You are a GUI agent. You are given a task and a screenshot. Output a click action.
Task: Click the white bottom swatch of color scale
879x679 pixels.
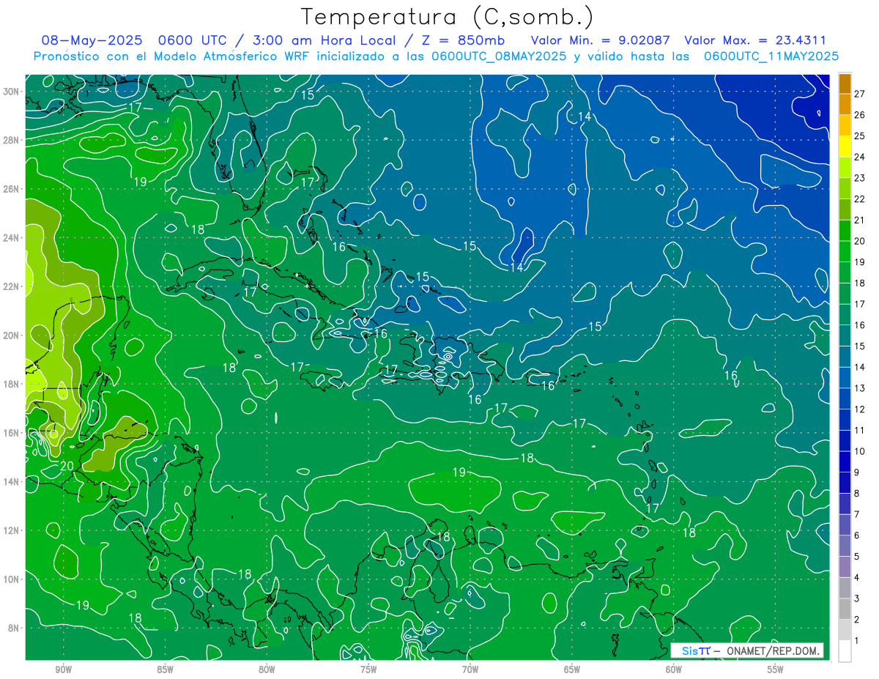pos(845,651)
